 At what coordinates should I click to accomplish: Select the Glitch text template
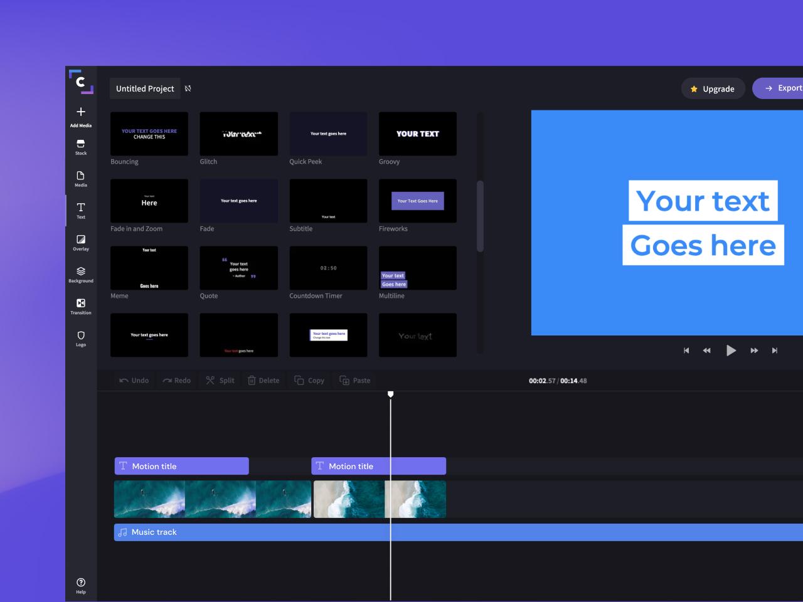pos(238,134)
